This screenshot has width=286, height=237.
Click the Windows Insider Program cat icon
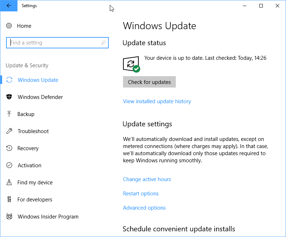coord(9,216)
